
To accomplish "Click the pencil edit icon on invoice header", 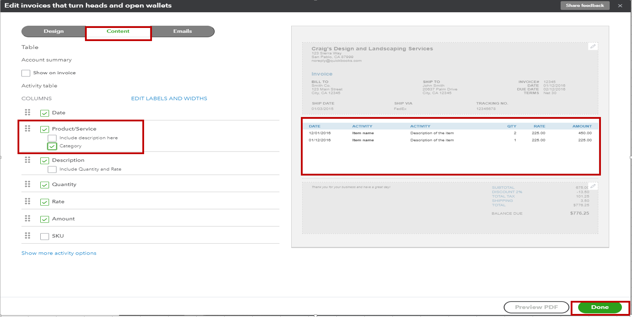I will [x=593, y=46].
